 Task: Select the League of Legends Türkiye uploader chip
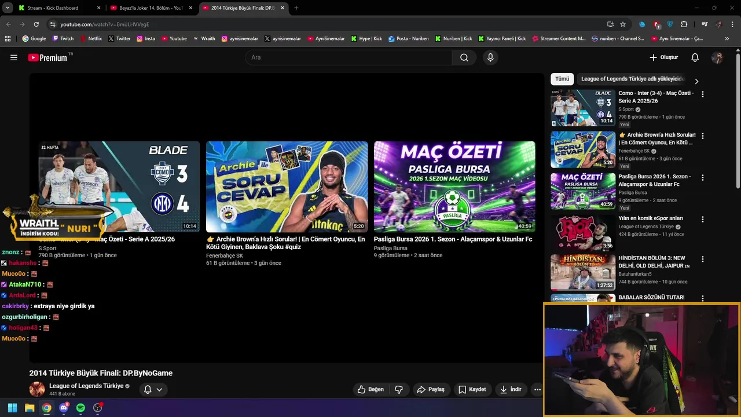632,79
